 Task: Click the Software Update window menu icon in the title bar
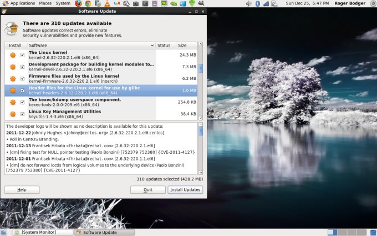pyautogui.click(x=4, y=11)
